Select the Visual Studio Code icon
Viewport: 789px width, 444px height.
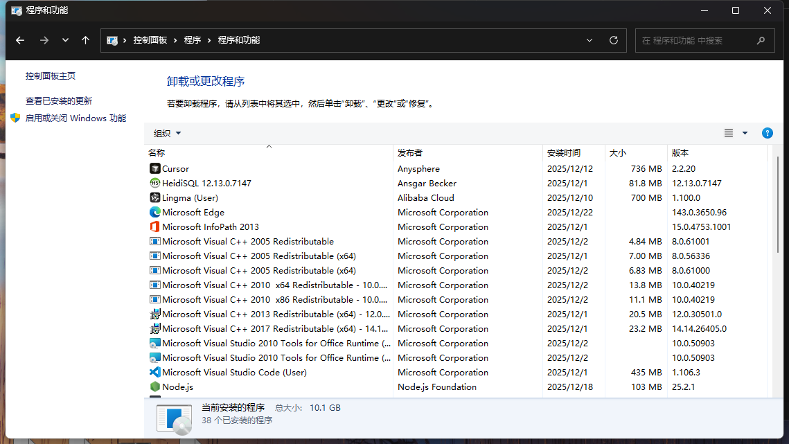pos(154,372)
